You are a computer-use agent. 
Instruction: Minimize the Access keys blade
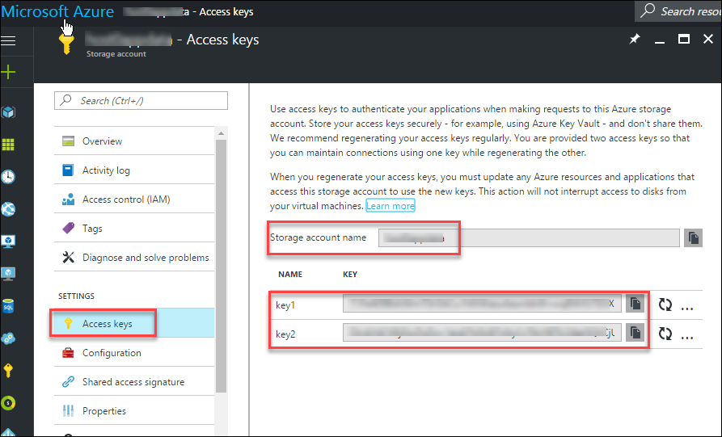coord(660,41)
